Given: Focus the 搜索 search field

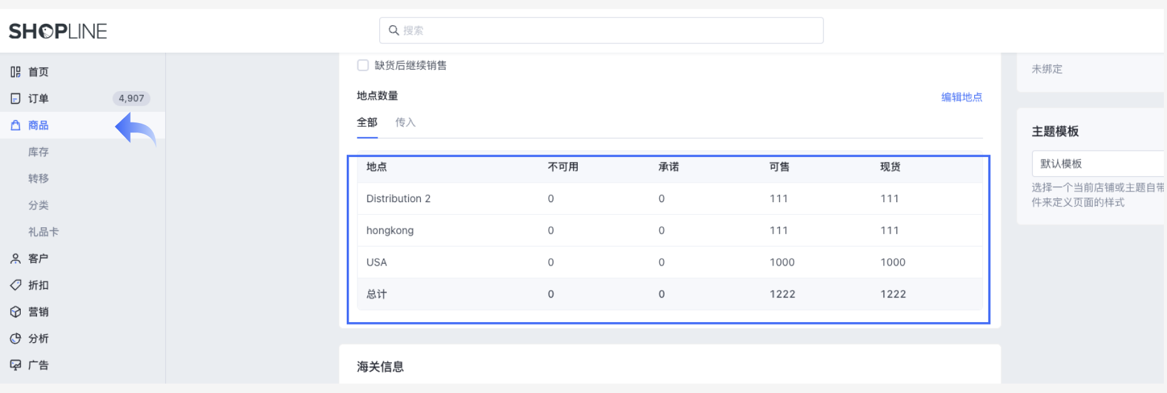Looking at the screenshot, I should click(601, 30).
